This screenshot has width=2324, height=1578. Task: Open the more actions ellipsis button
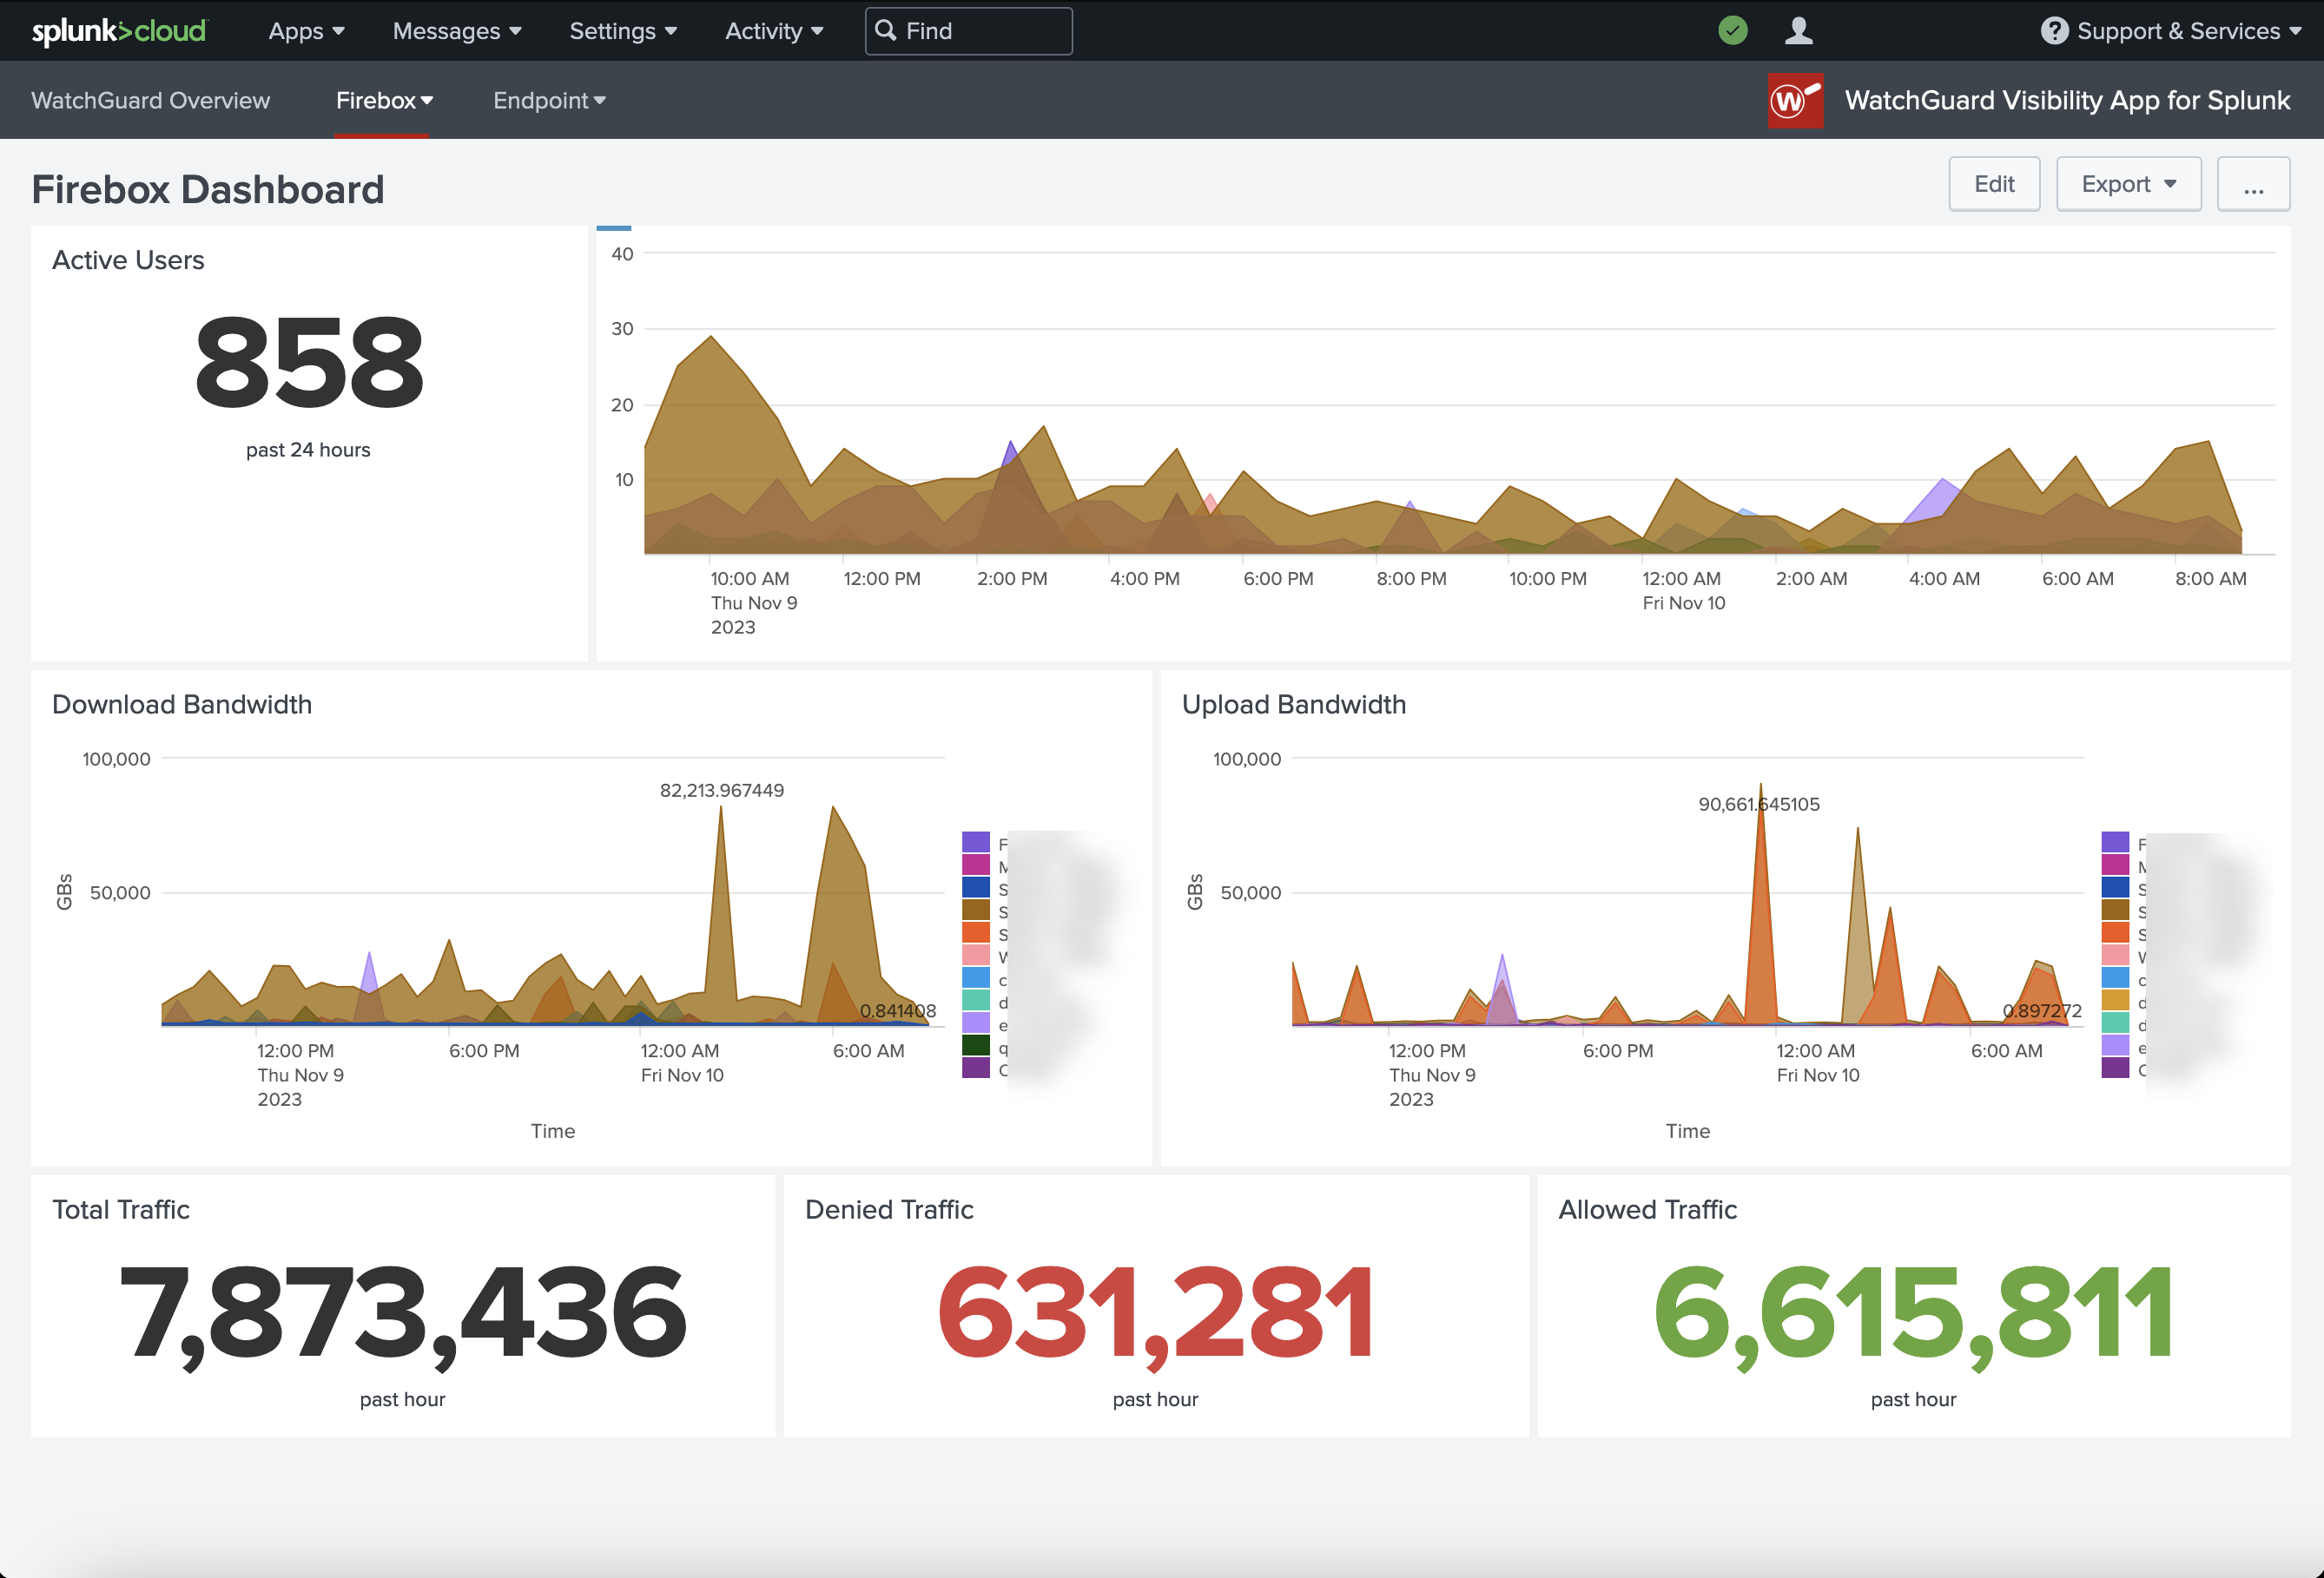[x=2253, y=184]
